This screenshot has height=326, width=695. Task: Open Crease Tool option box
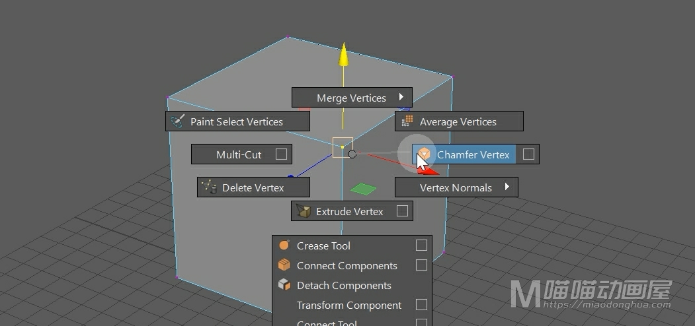tap(421, 245)
